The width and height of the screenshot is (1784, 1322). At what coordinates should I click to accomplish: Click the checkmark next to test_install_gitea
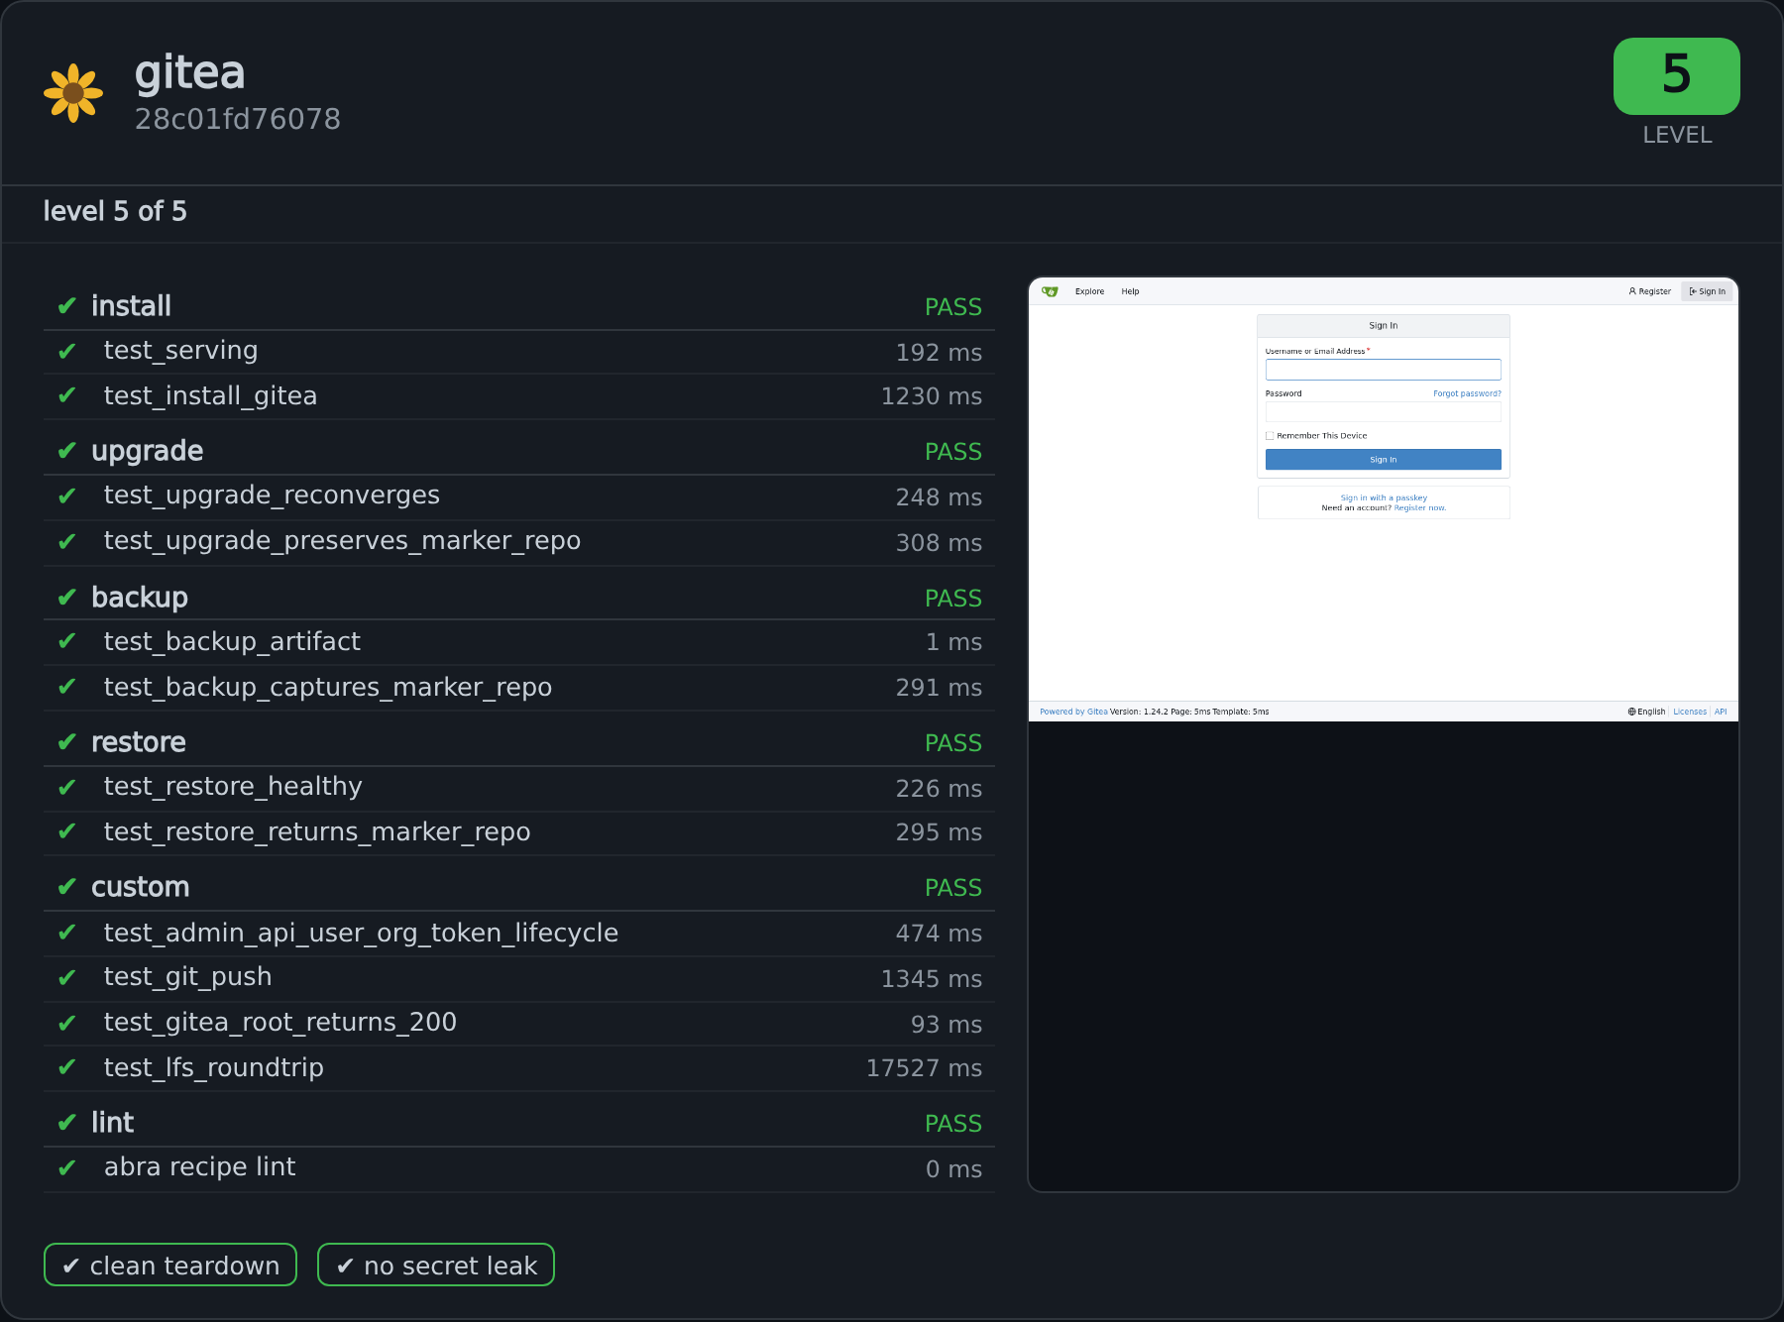66,395
